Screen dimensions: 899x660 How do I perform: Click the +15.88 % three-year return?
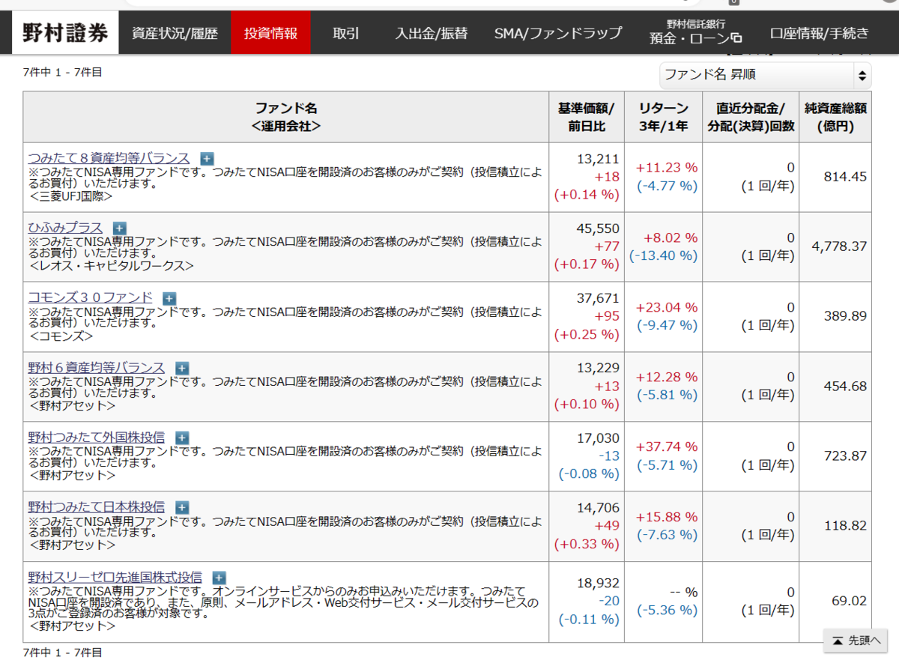[667, 517]
